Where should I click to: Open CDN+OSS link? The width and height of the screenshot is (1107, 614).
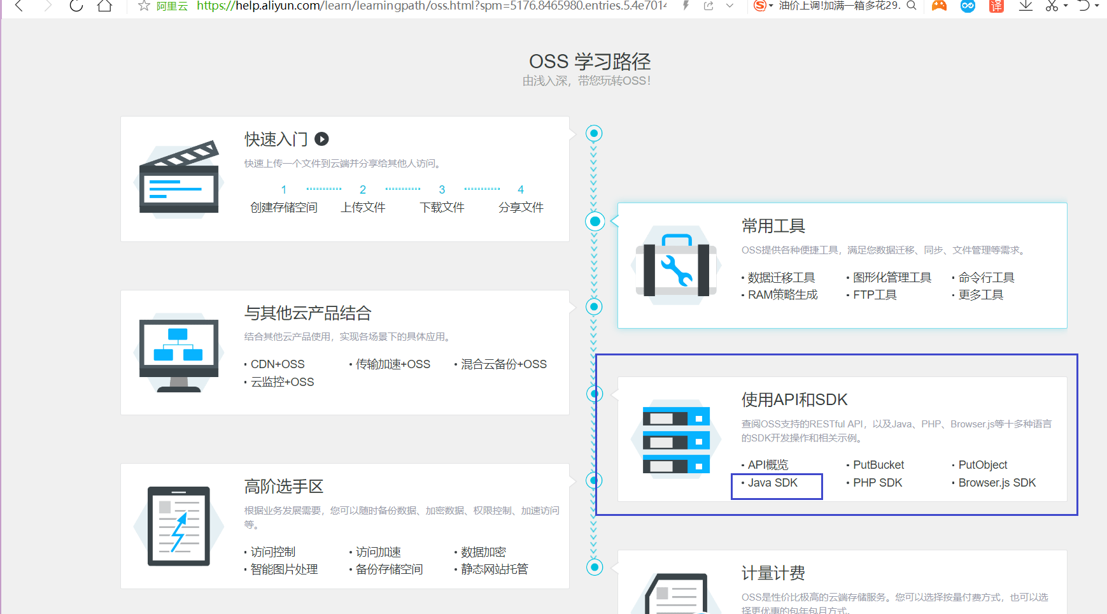pyautogui.click(x=278, y=364)
